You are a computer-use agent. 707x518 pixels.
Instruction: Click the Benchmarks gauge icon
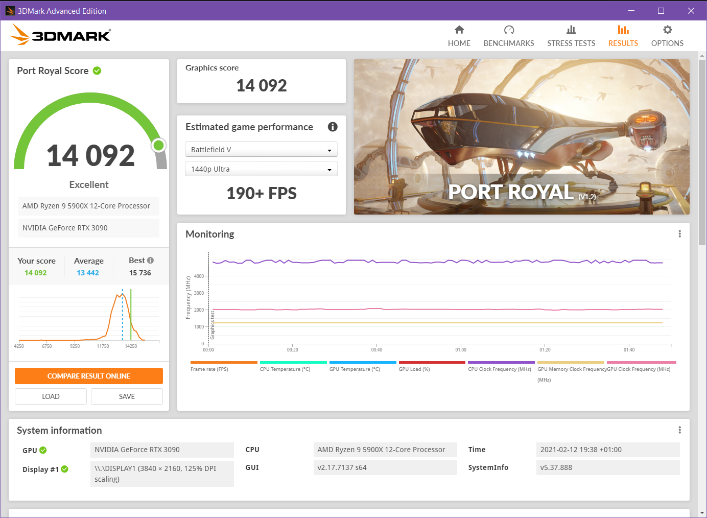509,30
